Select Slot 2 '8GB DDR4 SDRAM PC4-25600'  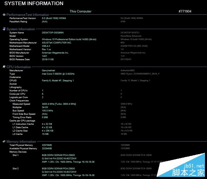(x=58, y=169)
